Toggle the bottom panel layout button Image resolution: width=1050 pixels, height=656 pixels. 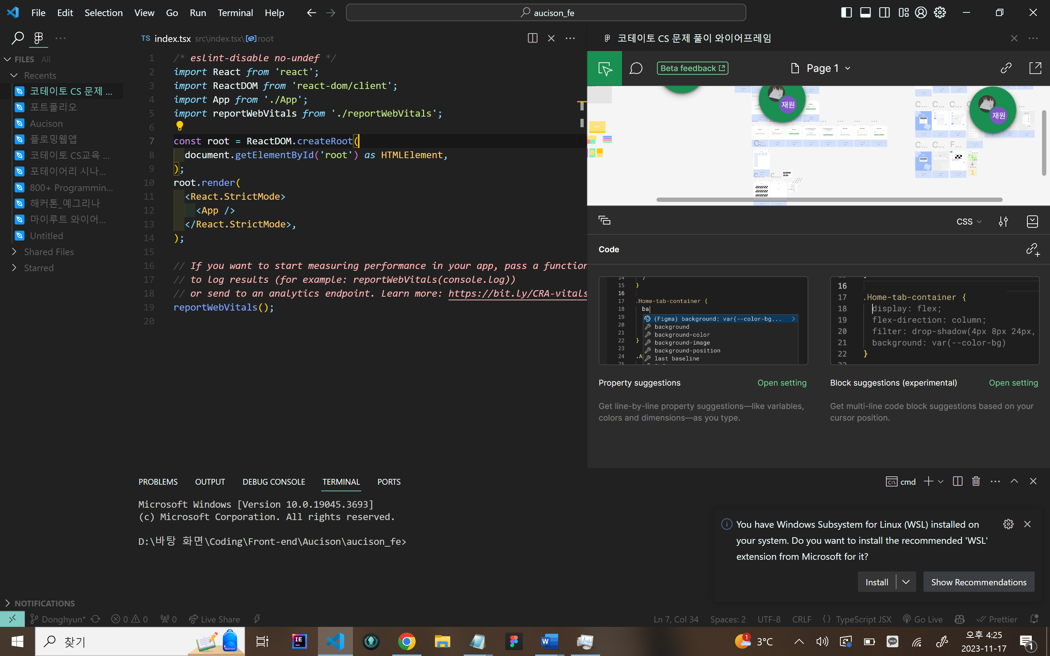tap(865, 13)
